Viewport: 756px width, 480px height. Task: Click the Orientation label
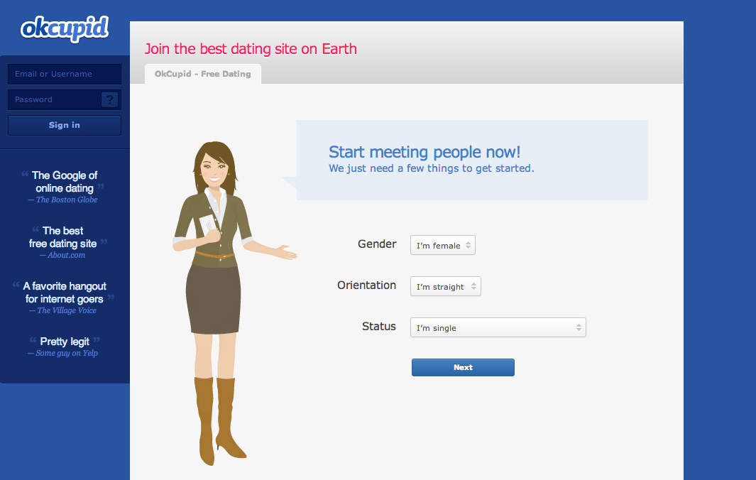366,285
